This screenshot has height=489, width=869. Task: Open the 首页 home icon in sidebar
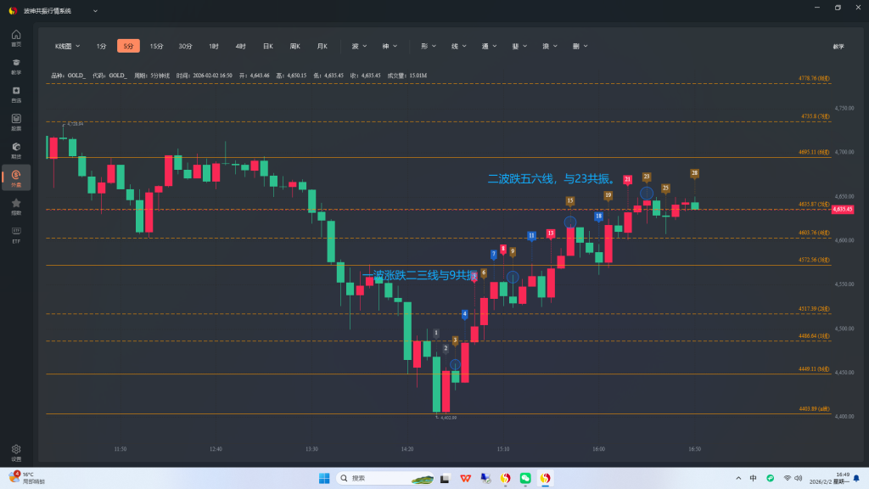click(x=16, y=37)
